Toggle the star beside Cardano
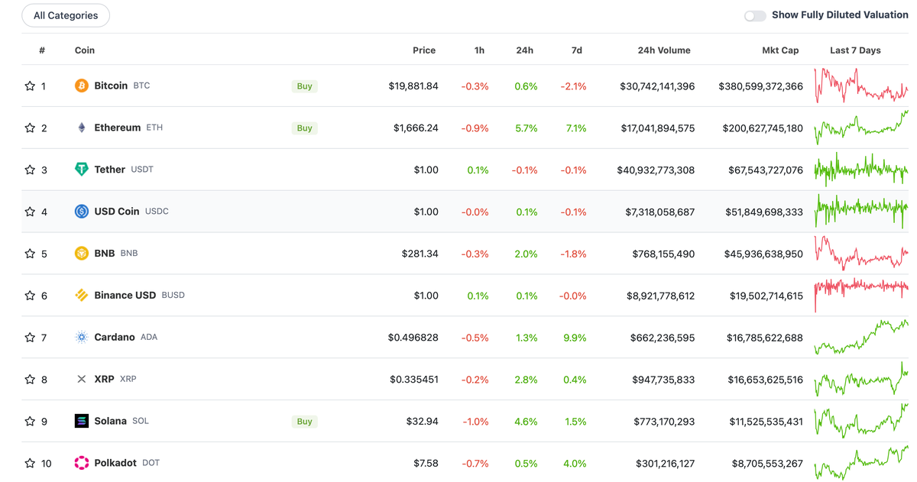Viewport: 917px width, 482px height. (x=30, y=337)
